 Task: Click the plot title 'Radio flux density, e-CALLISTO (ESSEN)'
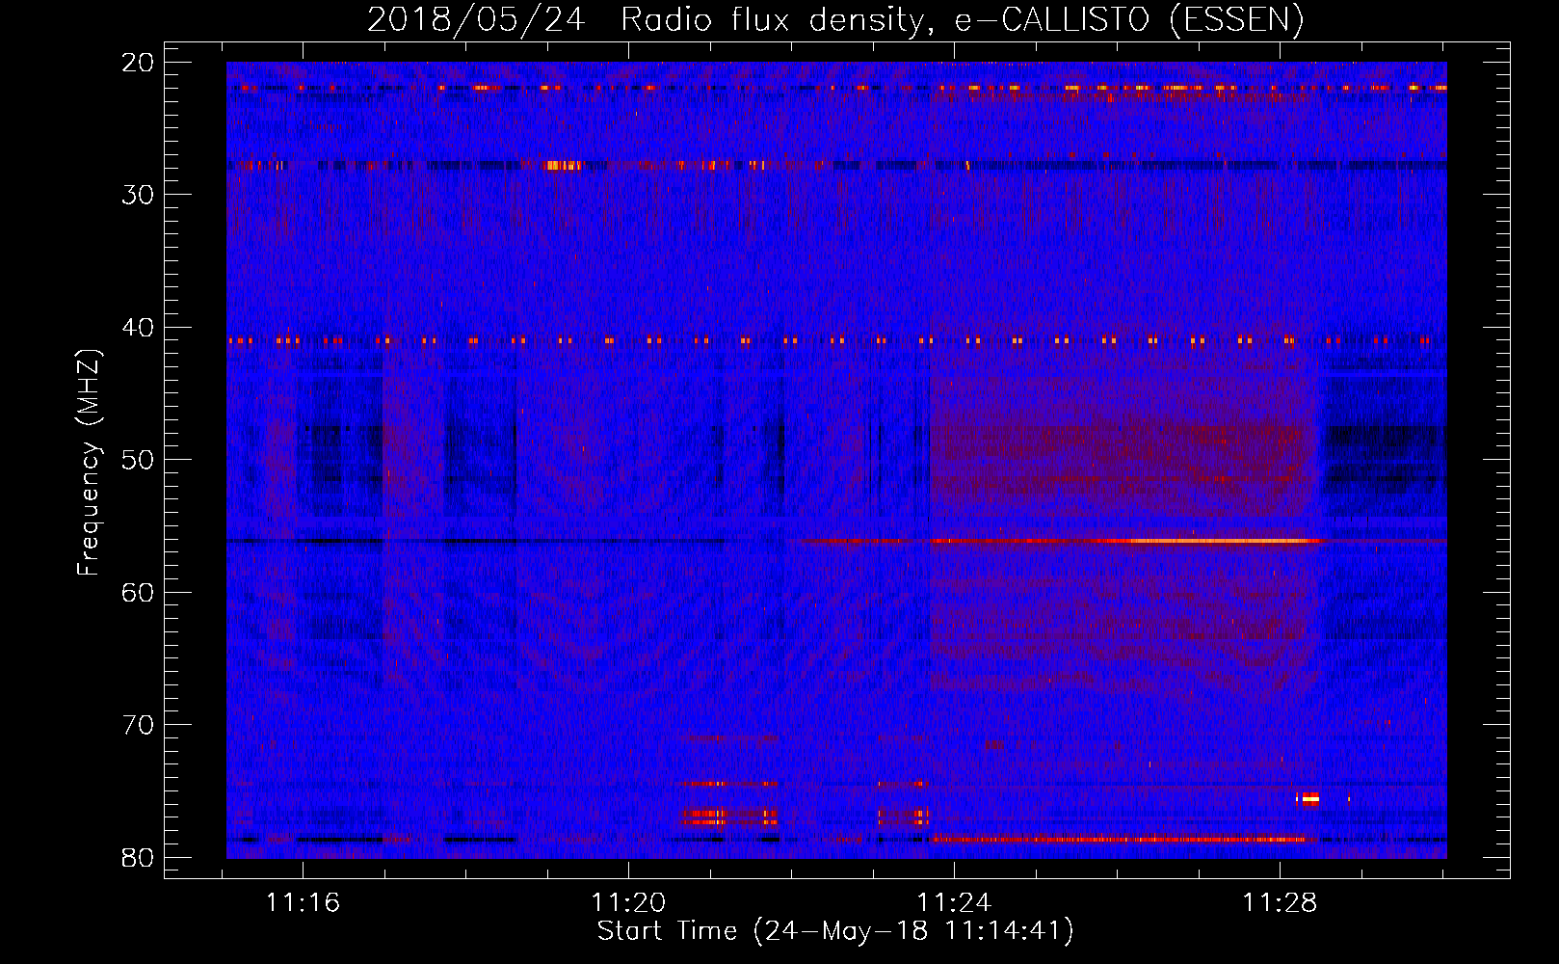(x=962, y=19)
